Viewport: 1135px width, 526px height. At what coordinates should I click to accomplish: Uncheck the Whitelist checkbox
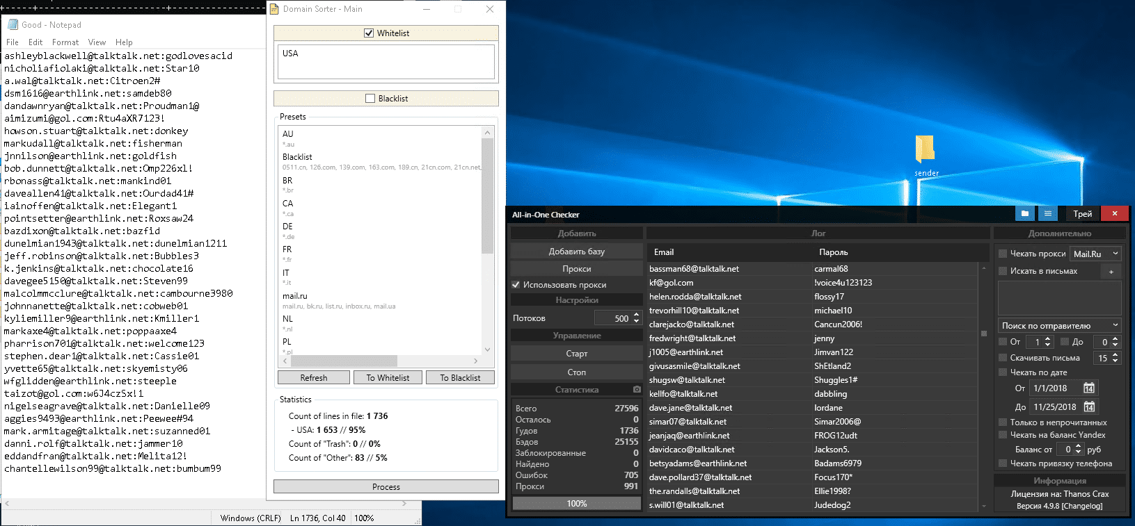[x=369, y=33]
